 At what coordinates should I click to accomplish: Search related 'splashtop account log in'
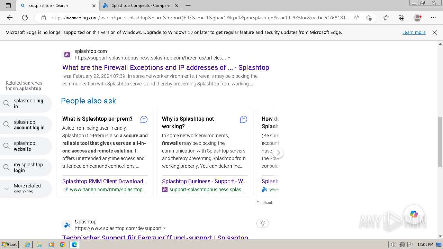(x=26, y=125)
